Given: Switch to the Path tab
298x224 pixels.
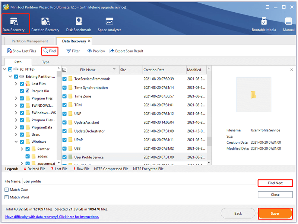Looking at the screenshot, I should point(18,62).
